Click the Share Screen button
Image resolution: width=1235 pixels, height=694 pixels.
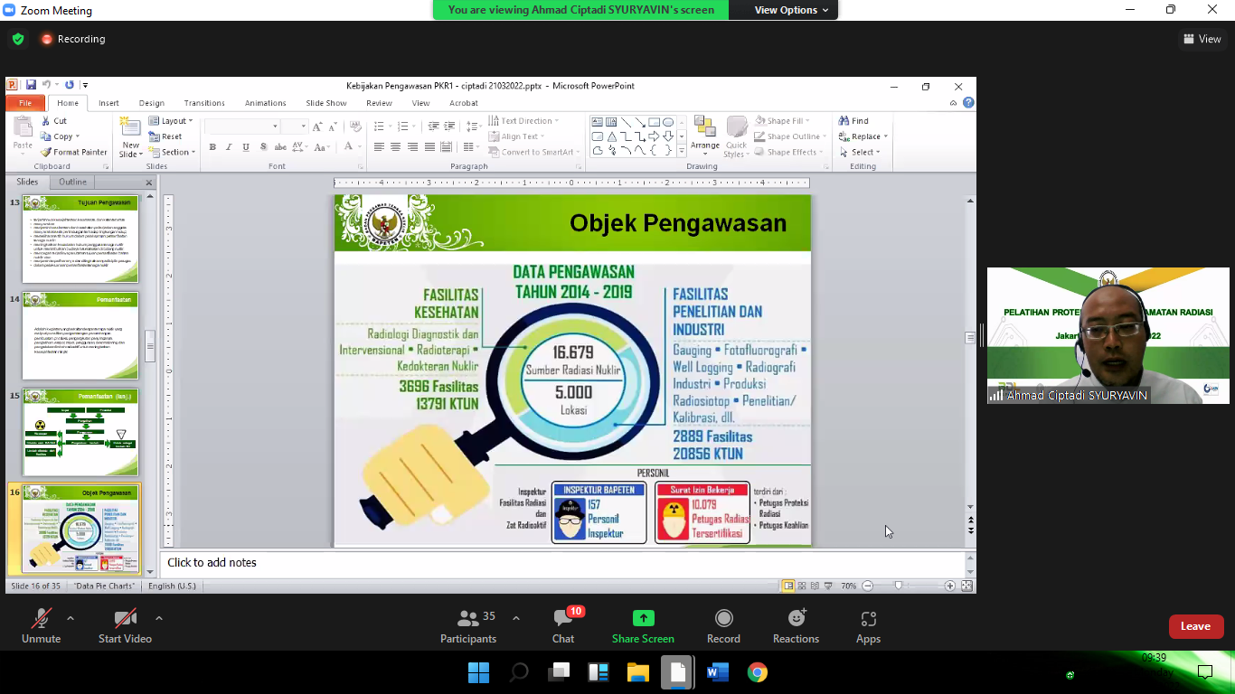(x=643, y=626)
